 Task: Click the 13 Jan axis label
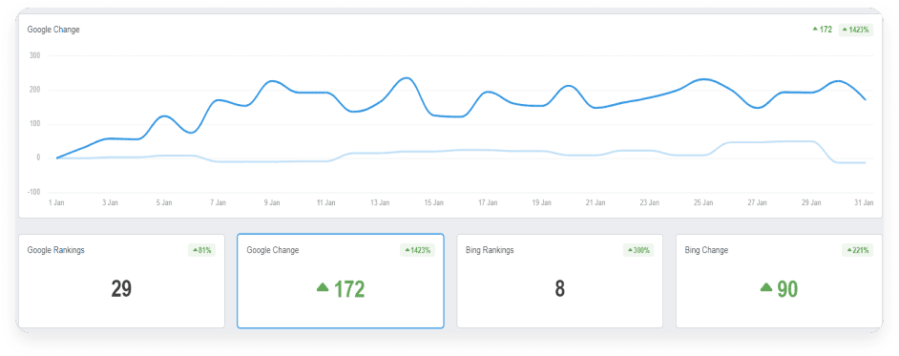[380, 203]
